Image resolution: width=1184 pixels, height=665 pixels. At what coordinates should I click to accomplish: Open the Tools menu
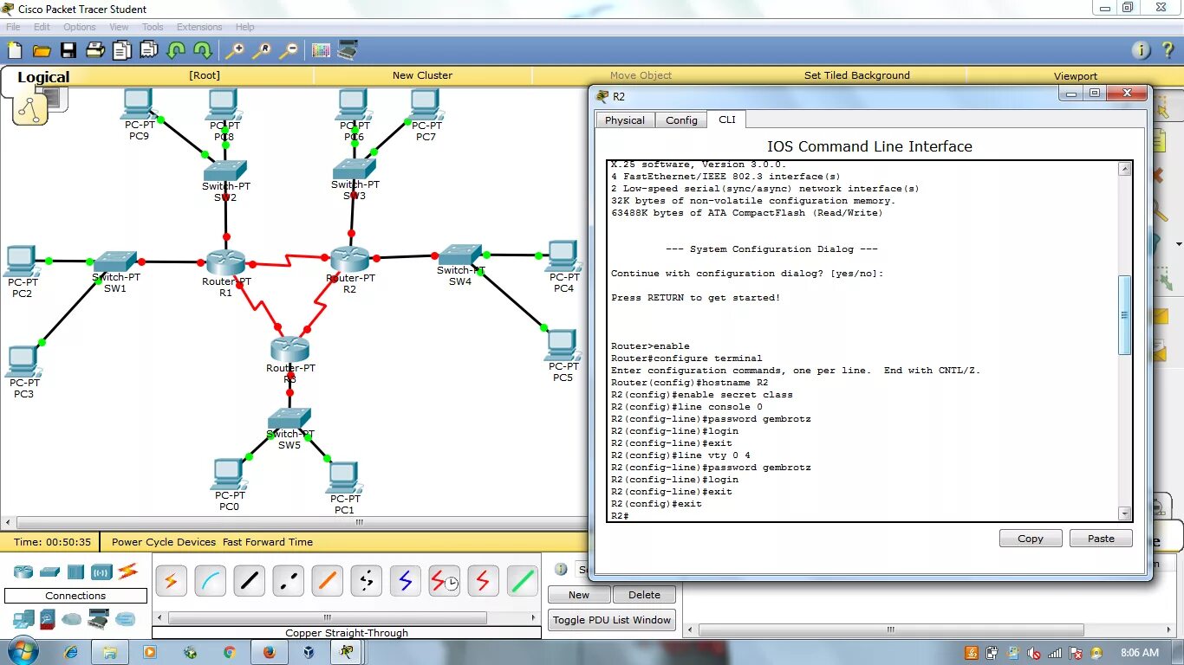pos(153,27)
